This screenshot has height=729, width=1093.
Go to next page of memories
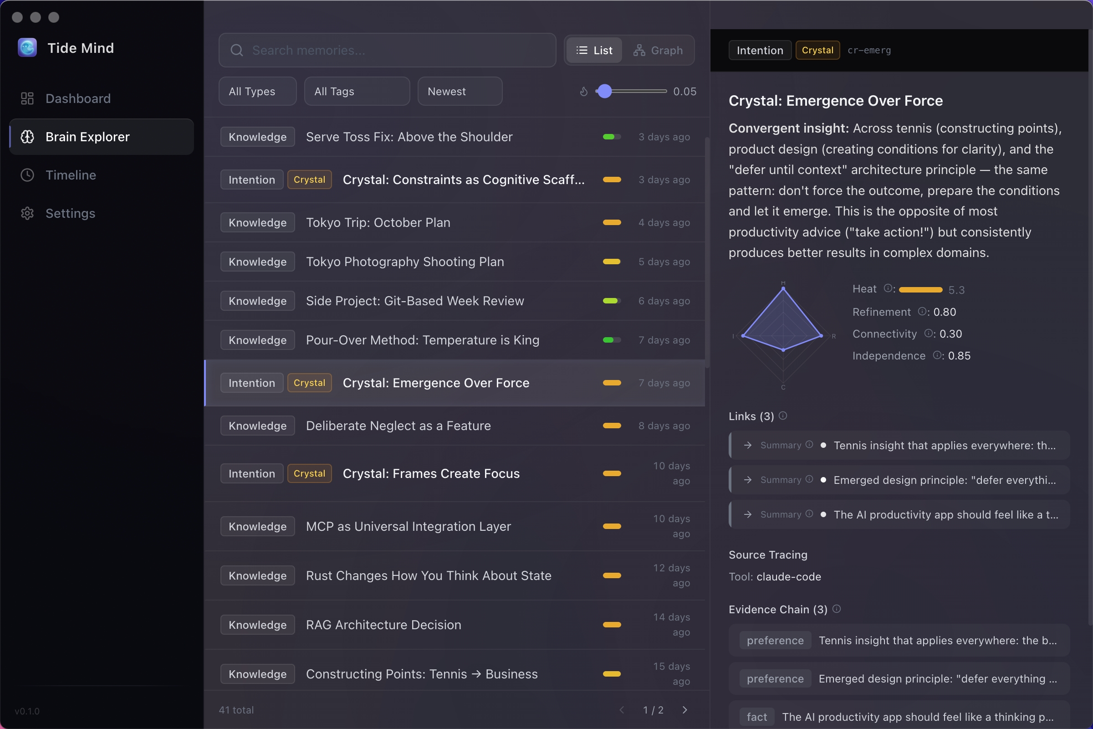pos(684,710)
